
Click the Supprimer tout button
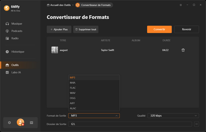tap(86, 29)
